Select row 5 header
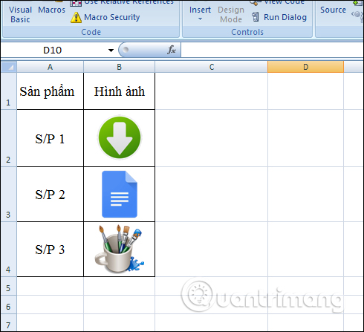This screenshot has width=364, height=332. click(x=8, y=288)
